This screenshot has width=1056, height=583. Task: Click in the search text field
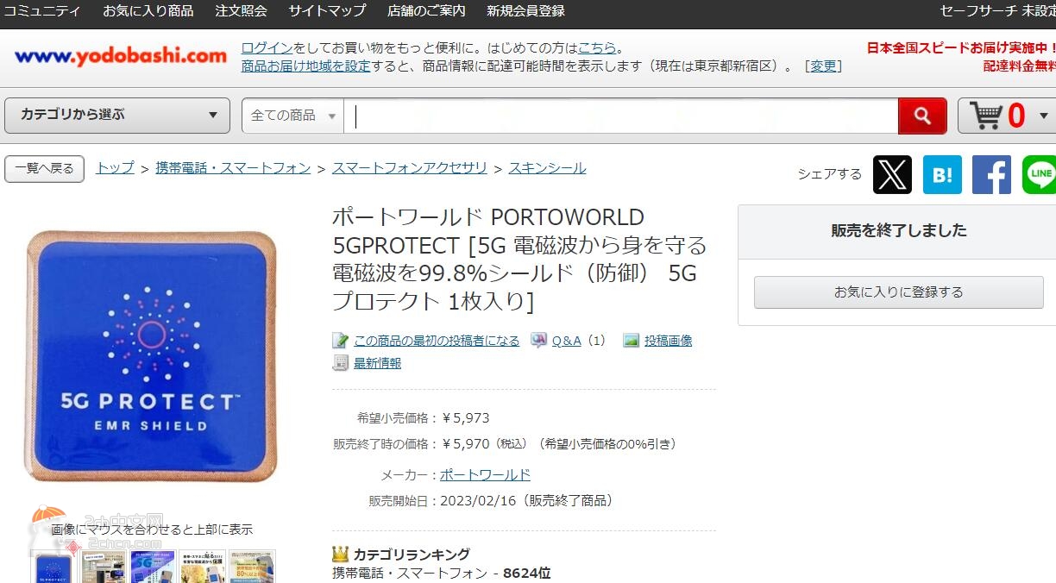pos(621,116)
